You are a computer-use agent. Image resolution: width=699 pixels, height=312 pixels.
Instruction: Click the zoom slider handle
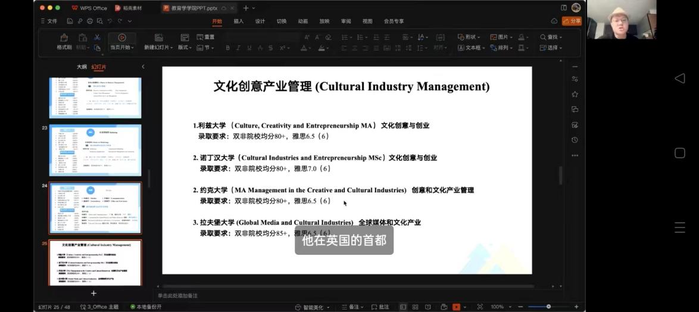click(548, 307)
